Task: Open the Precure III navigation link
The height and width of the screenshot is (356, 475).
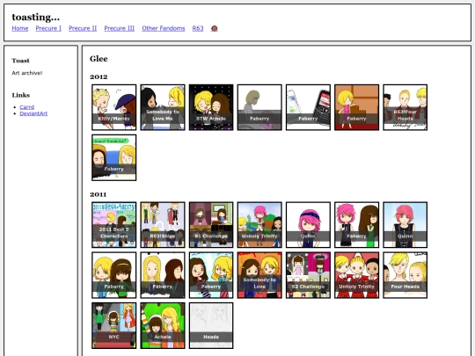Action: coord(120,28)
